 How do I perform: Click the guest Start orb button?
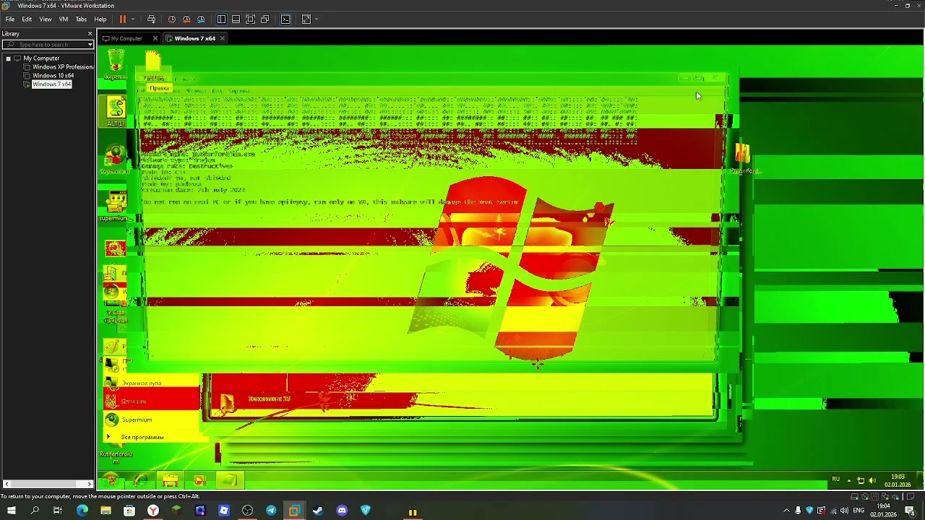point(111,480)
